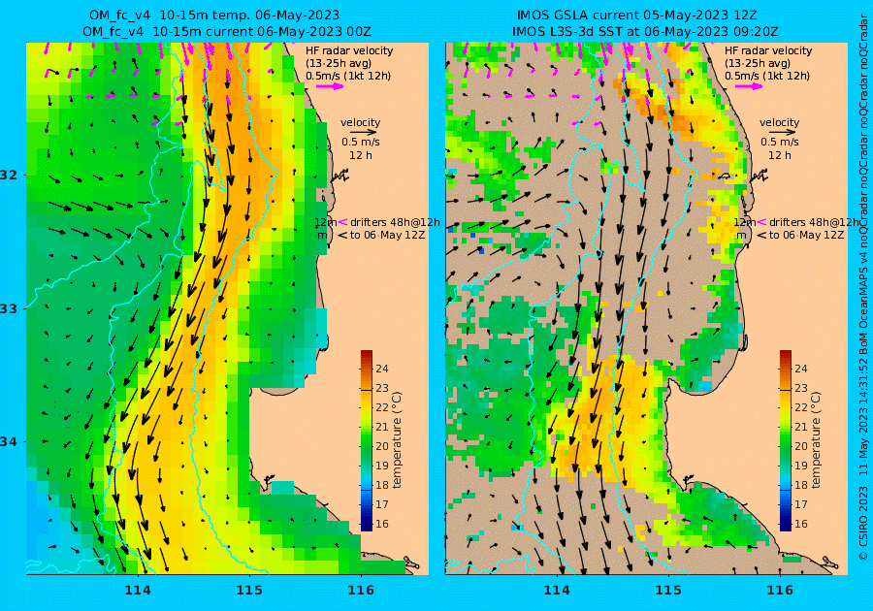Click latitude label '32' on left axis

9,175
